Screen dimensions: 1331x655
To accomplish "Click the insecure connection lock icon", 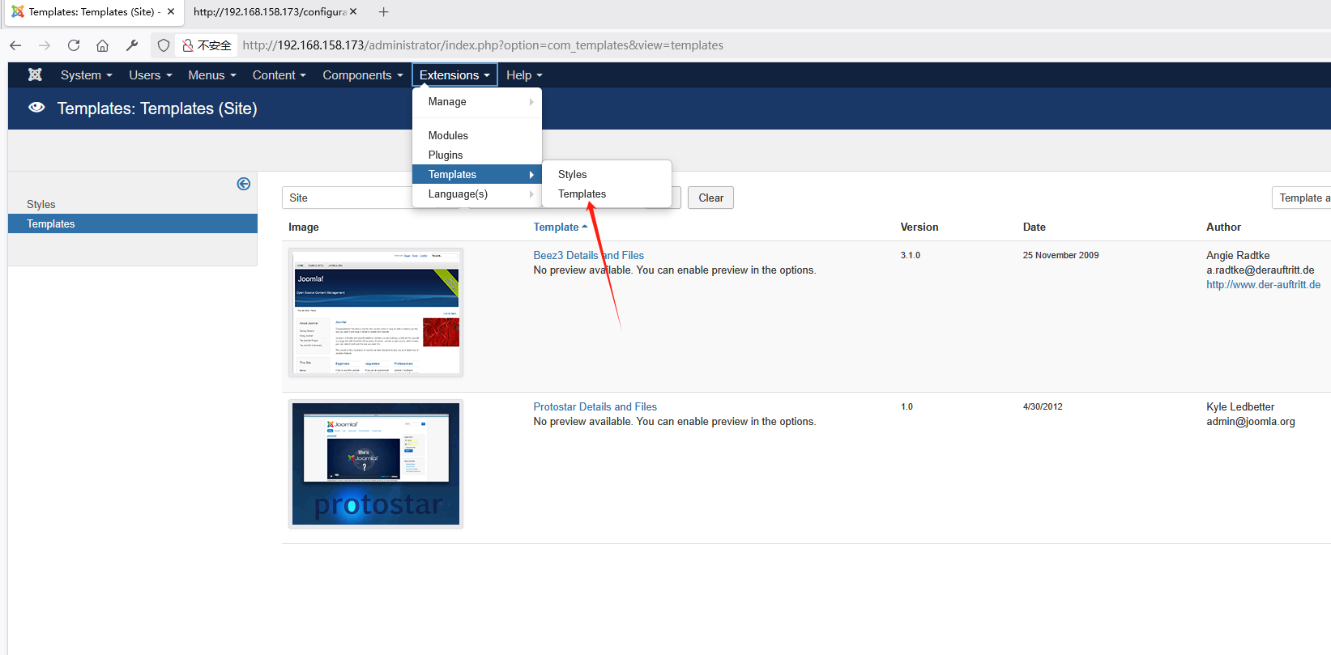I will point(188,45).
